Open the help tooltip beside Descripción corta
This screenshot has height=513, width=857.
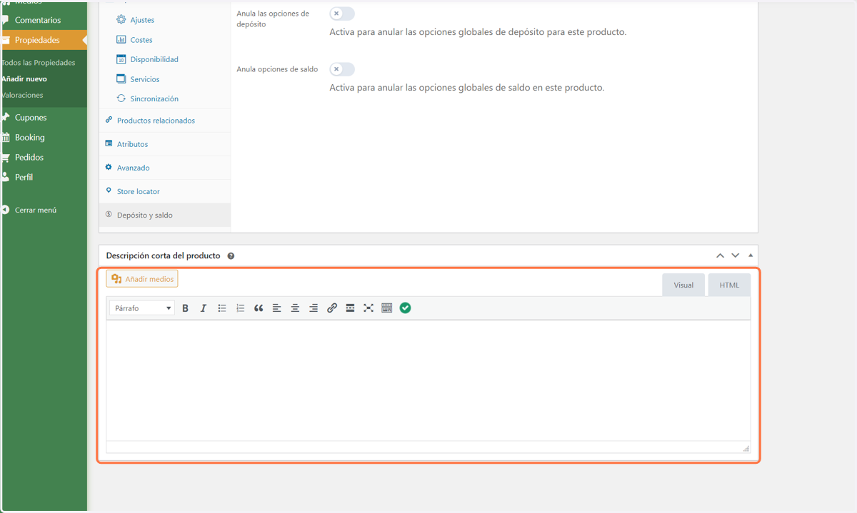click(x=231, y=256)
